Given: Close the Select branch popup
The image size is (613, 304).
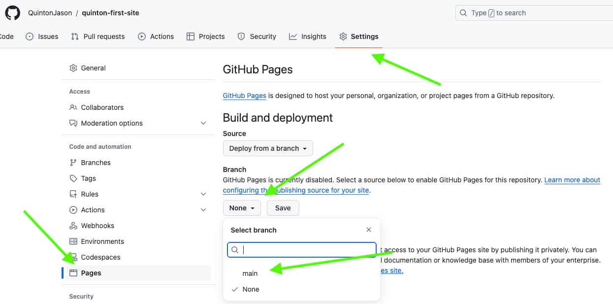Looking at the screenshot, I should [x=369, y=230].
